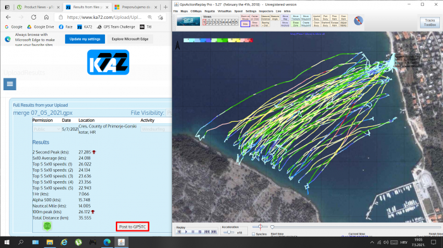The height and width of the screenshot is (248, 443).
Task: Open the Tracks ToolBox panel
Action: (430, 23)
